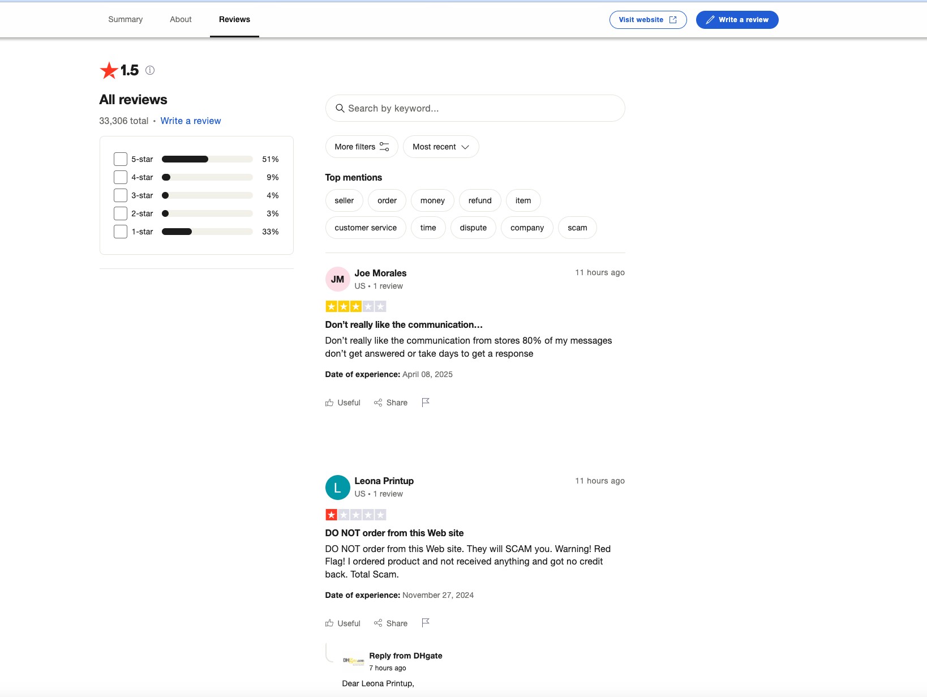Check the 3-star filter checkbox
This screenshot has width=927, height=697.
point(121,195)
